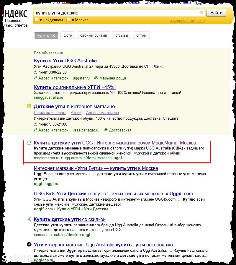Open 'Адрес и телефон' for uggster.ru
Screen dimensions: 236x265
point(53,78)
